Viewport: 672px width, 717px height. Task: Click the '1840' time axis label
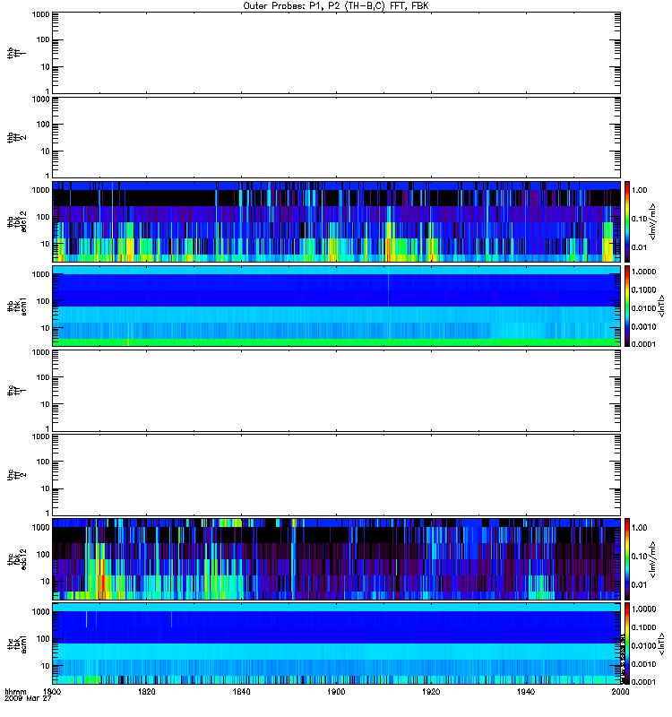pyautogui.click(x=241, y=691)
